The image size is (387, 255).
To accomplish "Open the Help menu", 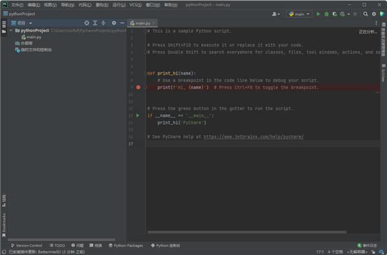I will click(x=170, y=5).
